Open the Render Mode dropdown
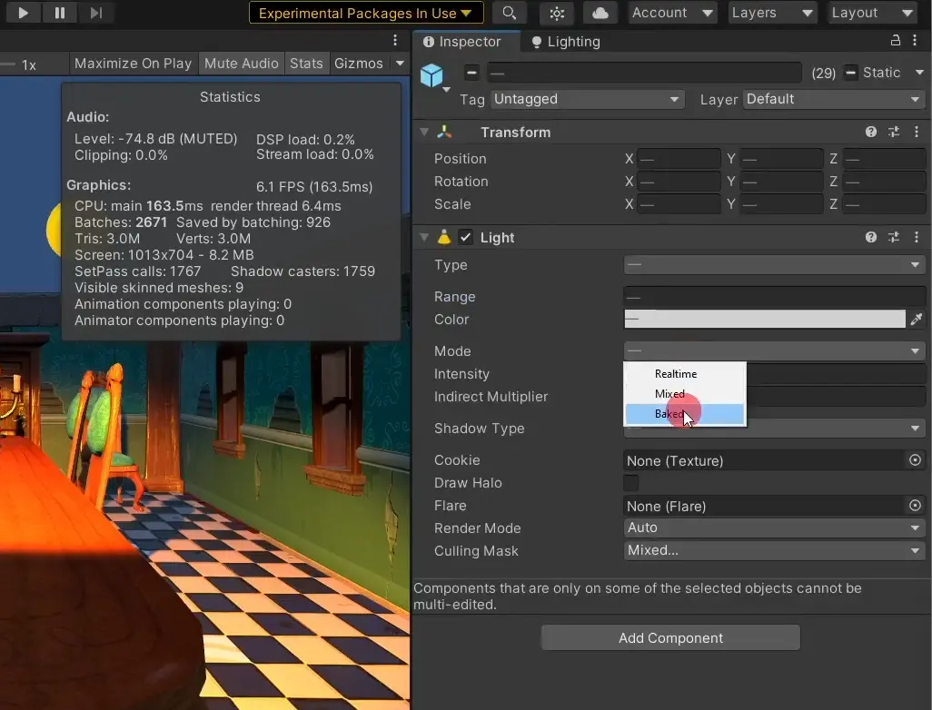932x710 pixels. click(x=774, y=528)
